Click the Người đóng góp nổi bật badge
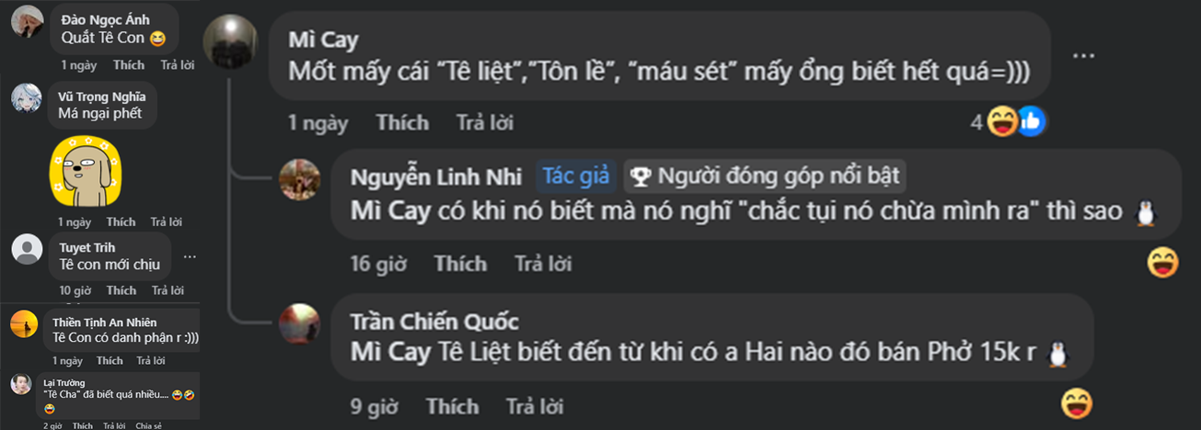 pos(766,175)
